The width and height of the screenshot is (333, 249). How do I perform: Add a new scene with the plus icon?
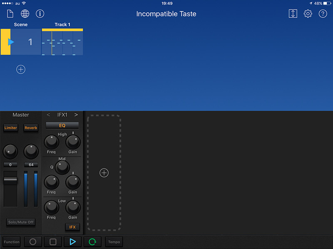pos(21,69)
